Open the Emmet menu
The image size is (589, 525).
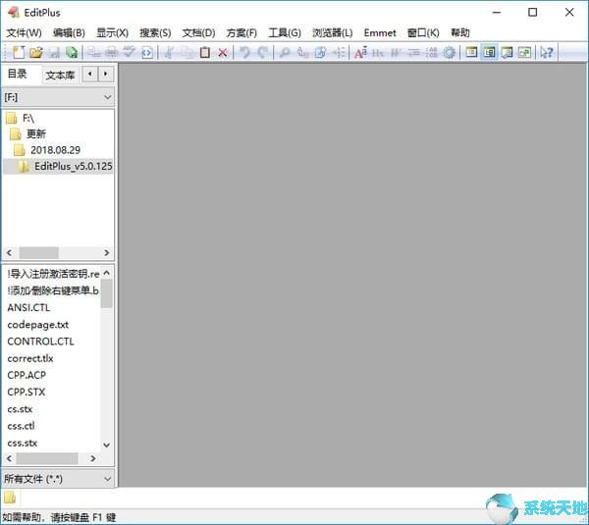pyautogui.click(x=380, y=32)
